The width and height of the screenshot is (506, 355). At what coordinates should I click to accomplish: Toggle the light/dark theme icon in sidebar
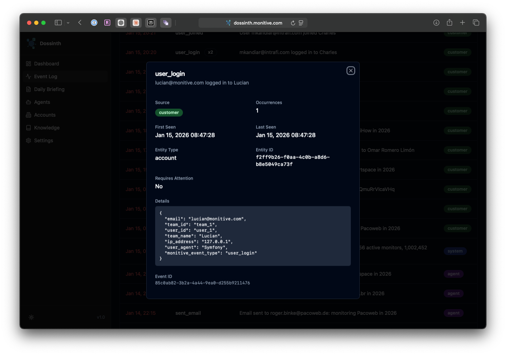(x=31, y=317)
